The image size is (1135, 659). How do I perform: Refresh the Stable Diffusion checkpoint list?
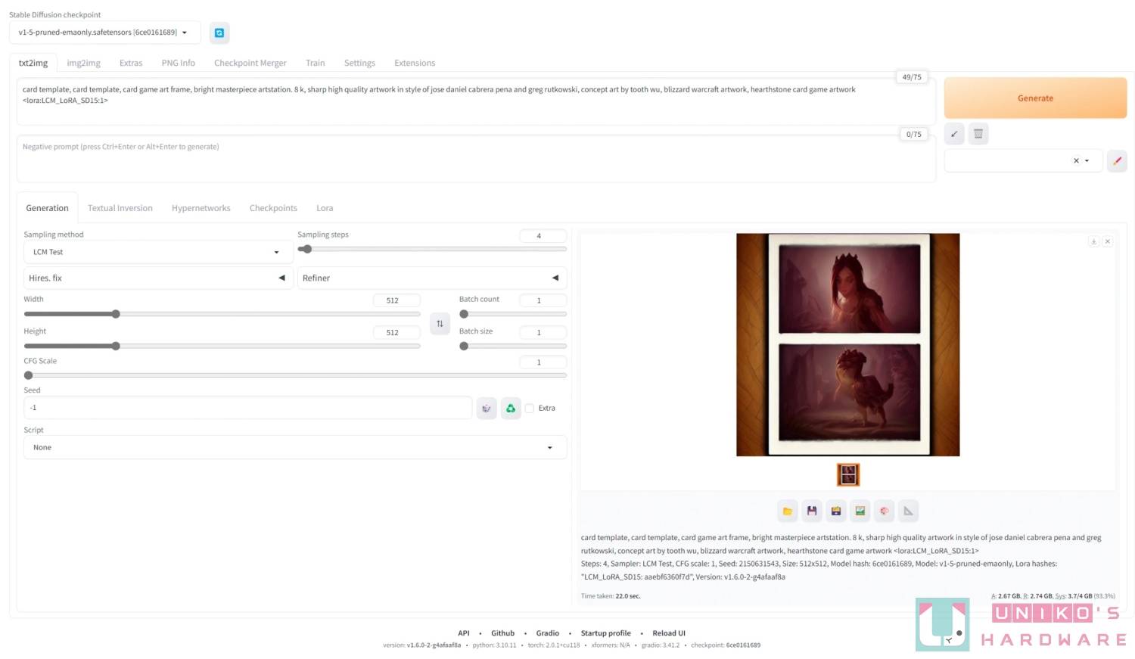point(219,33)
